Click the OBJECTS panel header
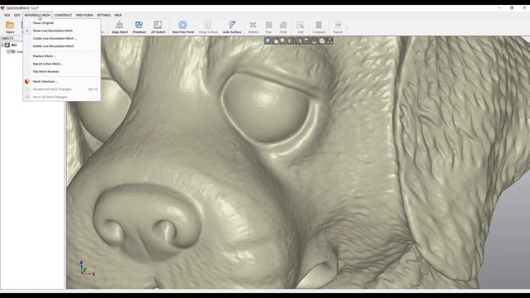The image size is (530, 298). click(x=11, y=39)
